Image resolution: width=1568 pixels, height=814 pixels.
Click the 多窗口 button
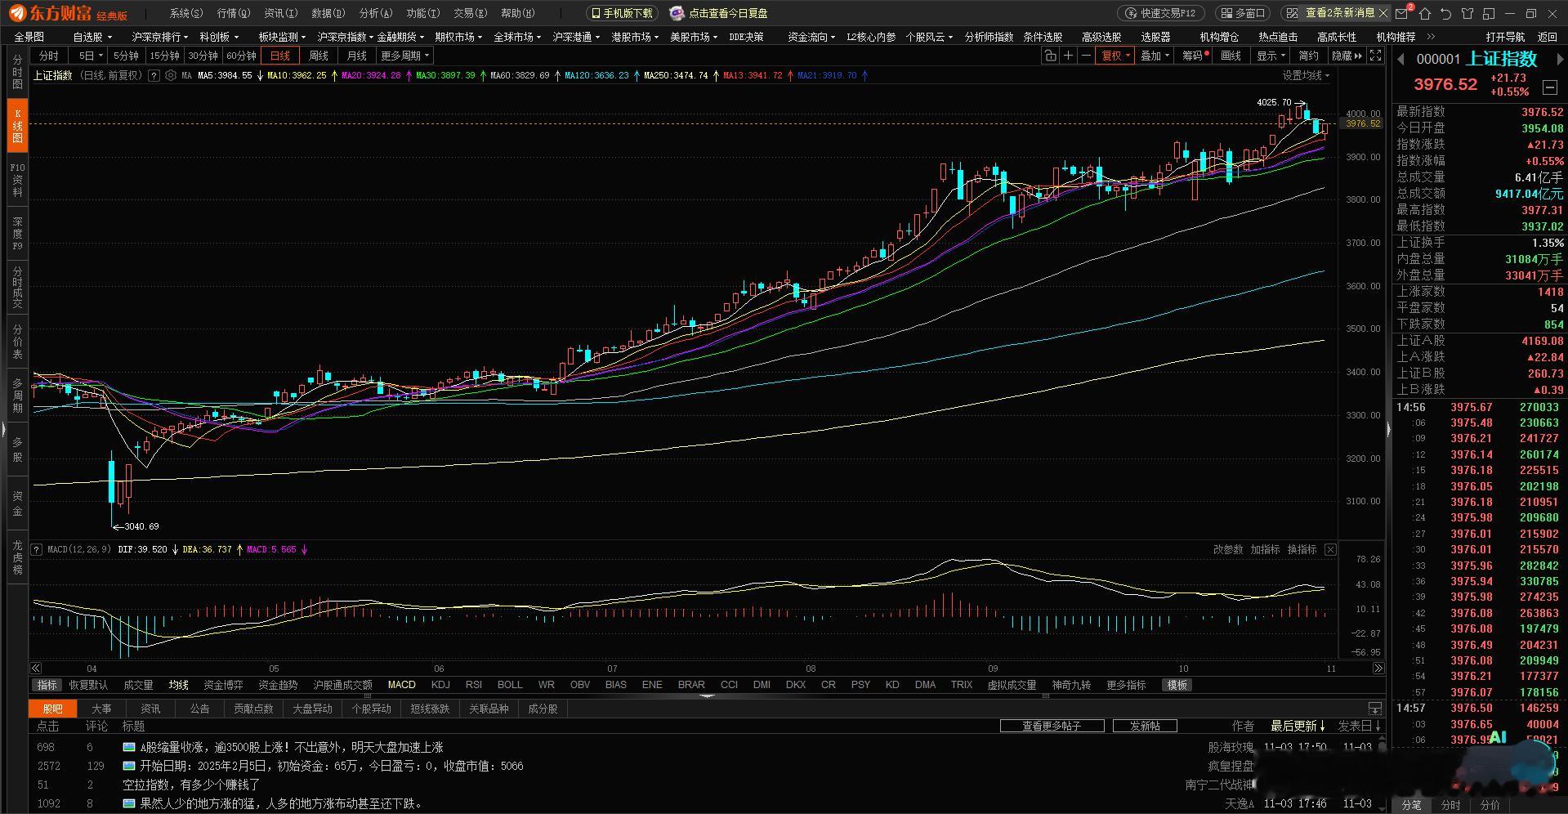(x=1243, y=13)
